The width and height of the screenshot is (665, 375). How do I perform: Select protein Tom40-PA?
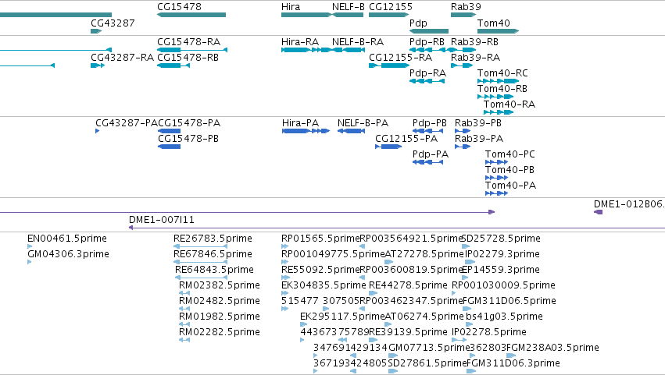497,194
